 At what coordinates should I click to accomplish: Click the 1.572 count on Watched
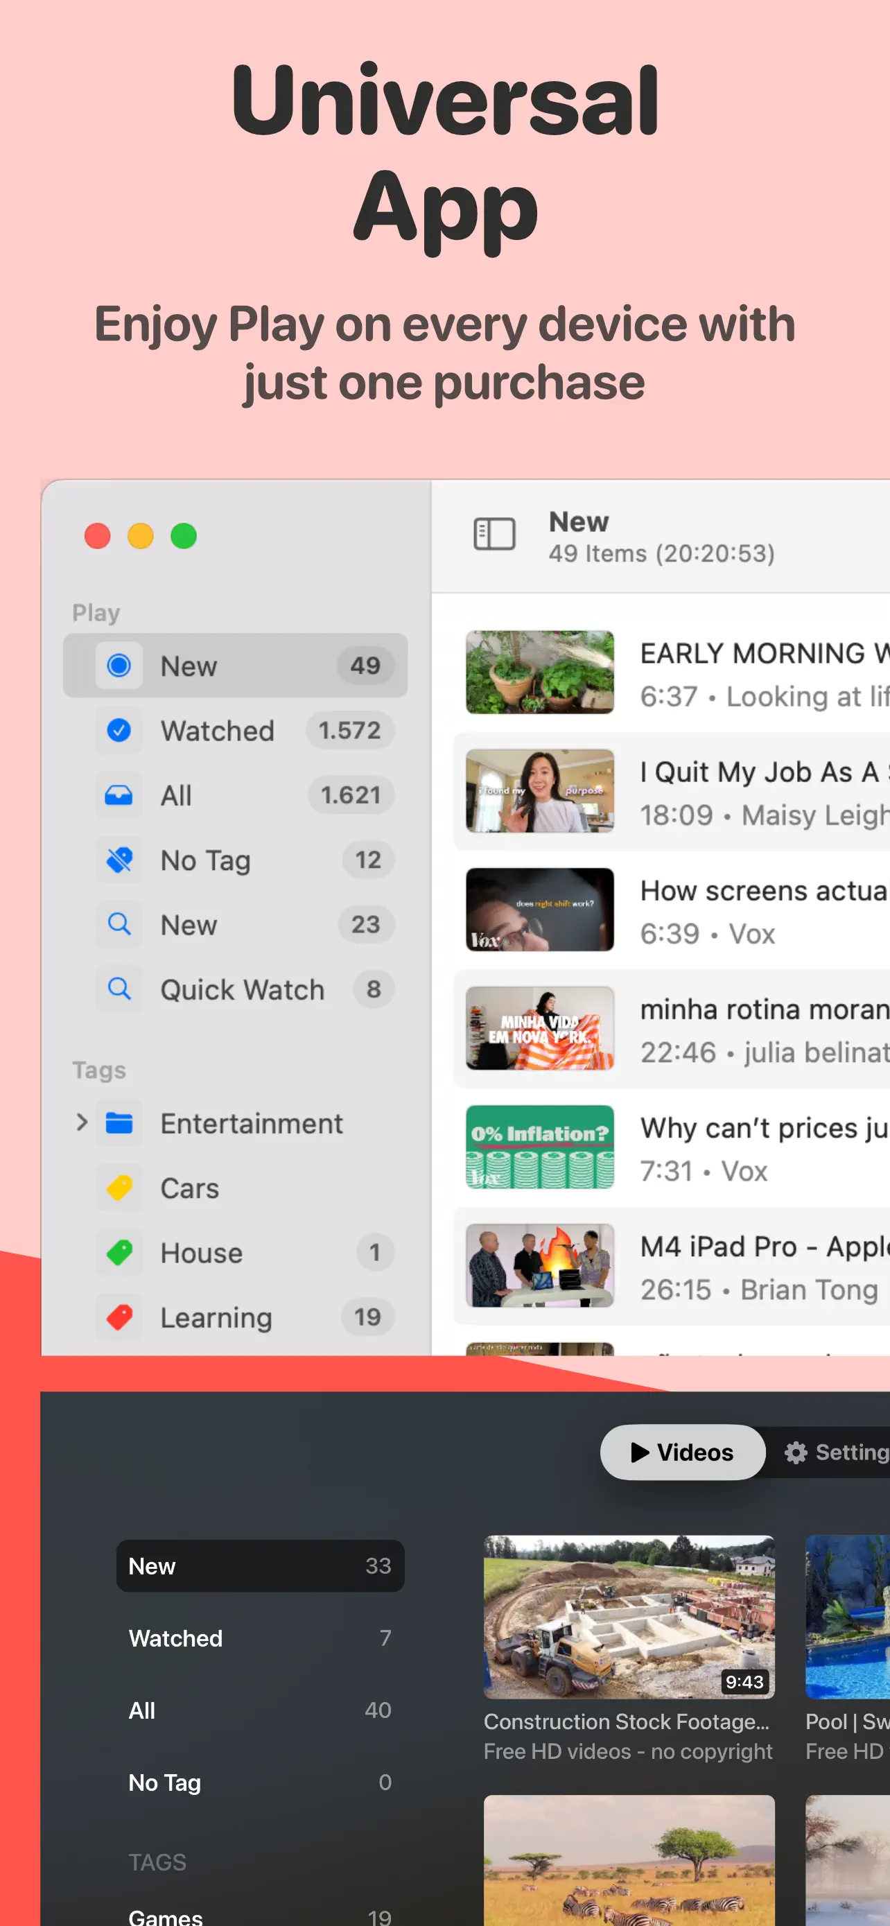click(350, 730)
